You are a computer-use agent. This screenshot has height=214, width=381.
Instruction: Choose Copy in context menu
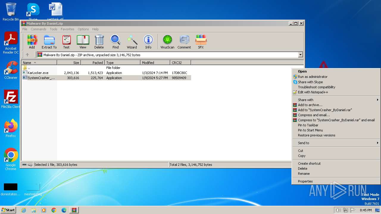[336, 156]
